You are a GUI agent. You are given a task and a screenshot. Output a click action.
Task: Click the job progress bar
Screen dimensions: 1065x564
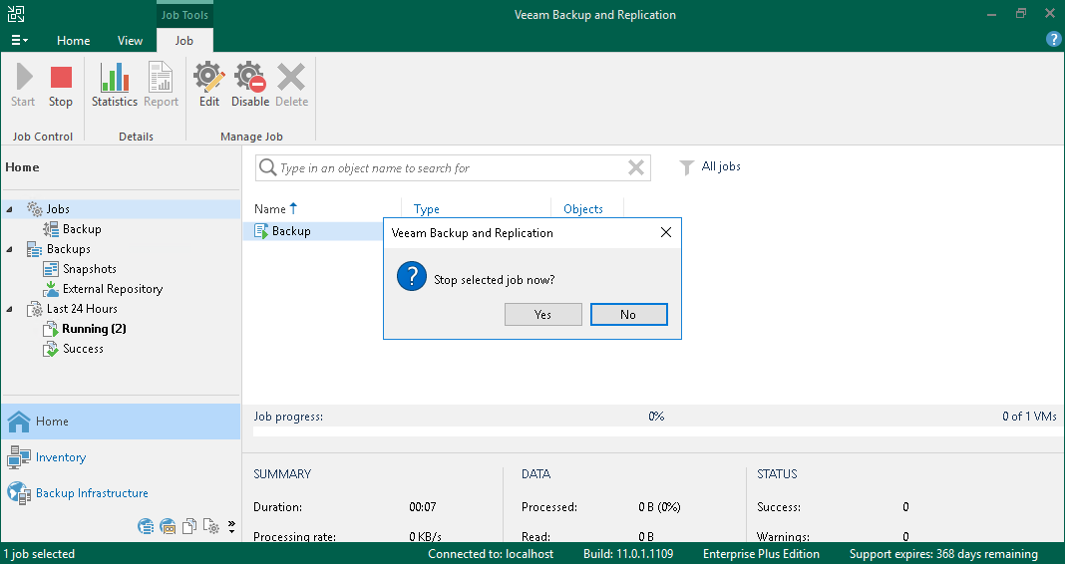tap(655, 431)
